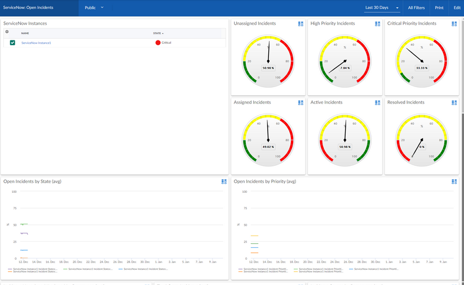Viewport: 464px width, 285px height.
Task: Click the ServiceNow Instances panel title
Action: 25,23
